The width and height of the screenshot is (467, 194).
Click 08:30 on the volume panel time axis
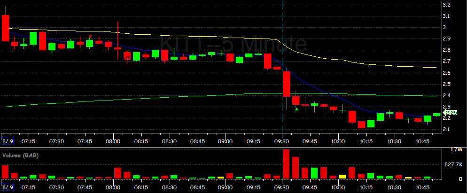point(169,188)
